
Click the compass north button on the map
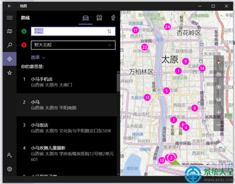click(218, 62)
